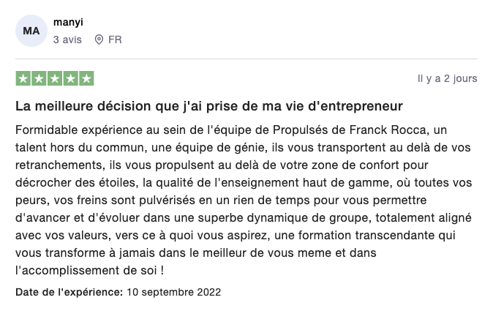493x311 pixels.
Task: Click the "3 avis" review count
Action: (67, 40)
